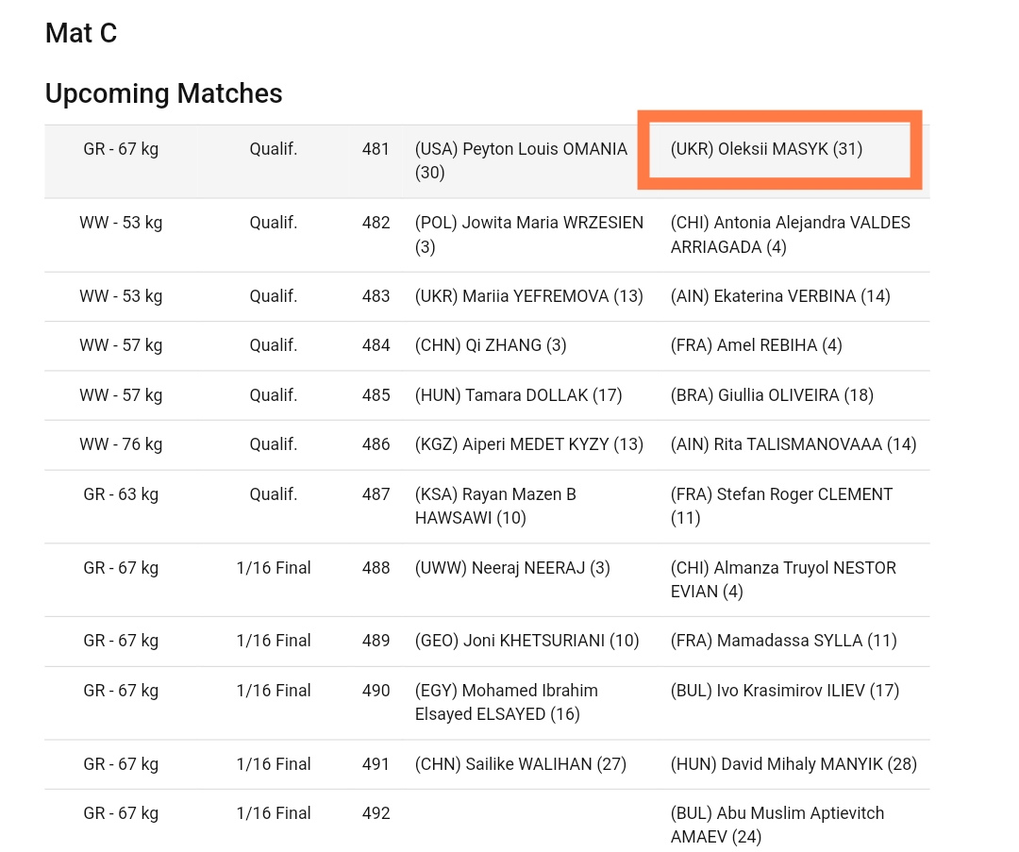This screenshot has width=1019, height=852.
Task: Click Amel REBIHA (4) name
Action: [757, 345]
